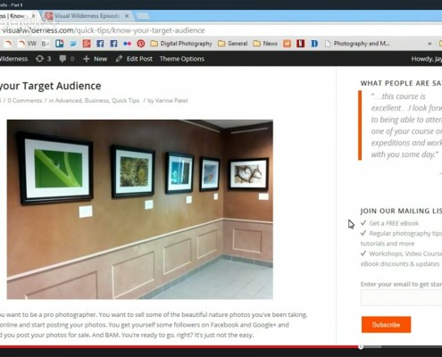Open the General bookmarks folder

233,44
